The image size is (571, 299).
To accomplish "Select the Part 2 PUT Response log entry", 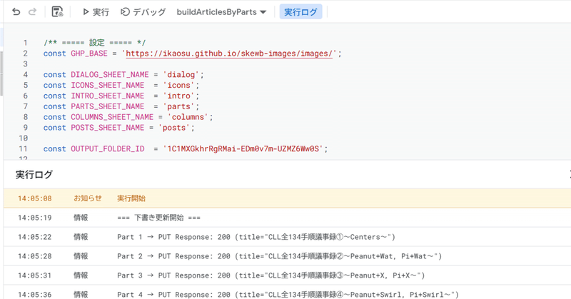I will click(x=288, y=256).
